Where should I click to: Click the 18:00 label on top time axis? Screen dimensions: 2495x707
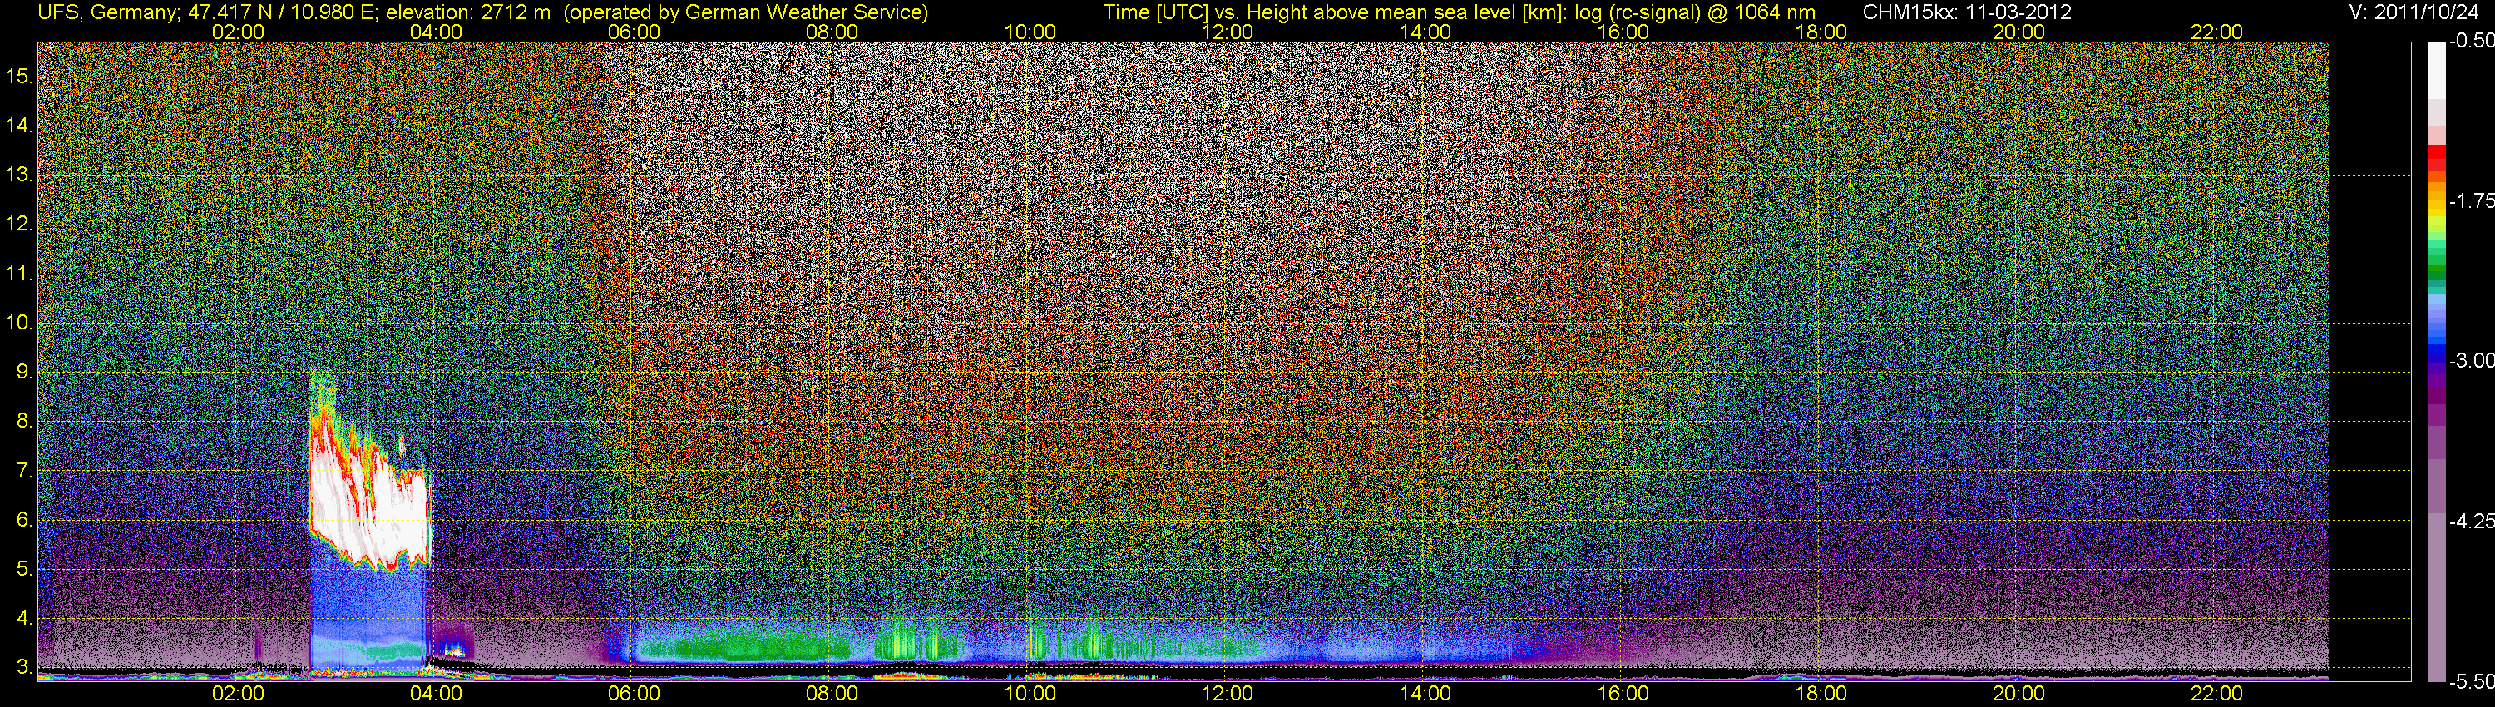[x=1821, y=32]
